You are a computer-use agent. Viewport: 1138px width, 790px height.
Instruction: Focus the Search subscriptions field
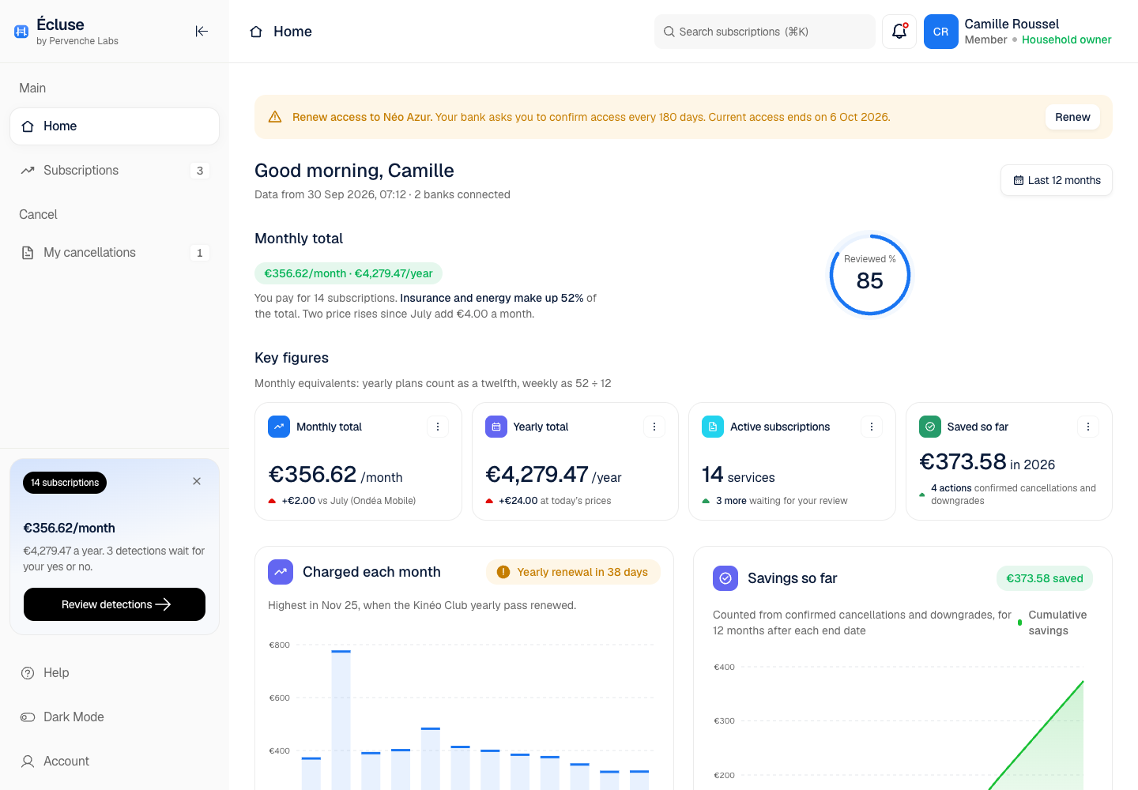pos(764,32)
